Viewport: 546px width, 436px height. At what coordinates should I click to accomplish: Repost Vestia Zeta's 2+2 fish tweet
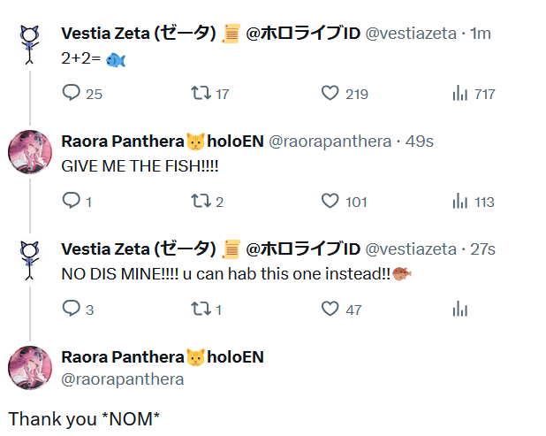tap(201, 93)
